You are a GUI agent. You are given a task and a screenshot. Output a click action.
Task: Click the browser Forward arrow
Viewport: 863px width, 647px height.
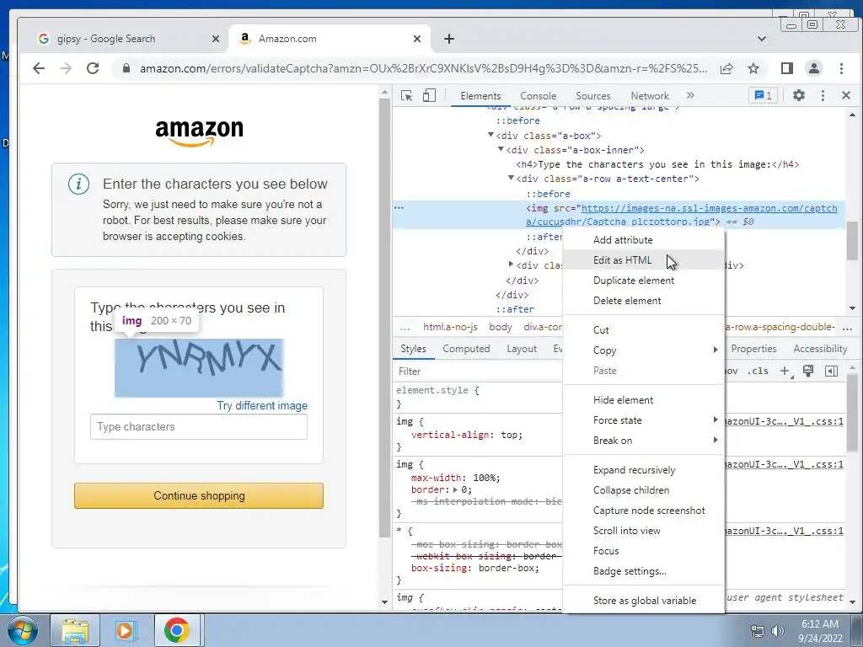click(66, 68)
